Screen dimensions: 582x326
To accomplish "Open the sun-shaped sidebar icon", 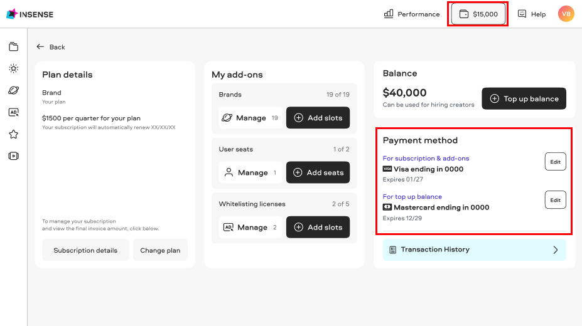I will click(13, 68).
